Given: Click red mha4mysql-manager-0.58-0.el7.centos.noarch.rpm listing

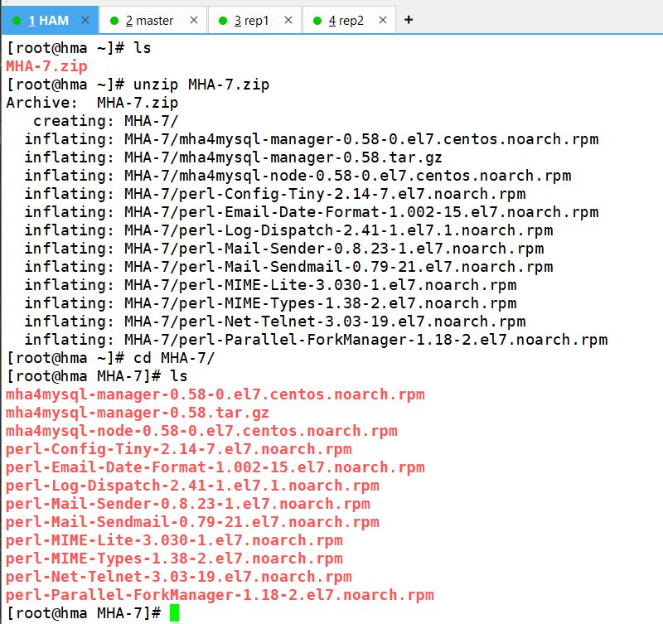Looking at the screenshot, I should (x=215, y=394).
